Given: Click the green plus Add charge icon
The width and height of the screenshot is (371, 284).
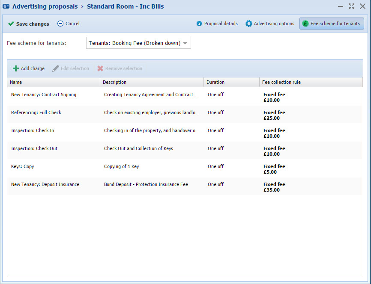Looking at the screenshot, I should point(16,68).
